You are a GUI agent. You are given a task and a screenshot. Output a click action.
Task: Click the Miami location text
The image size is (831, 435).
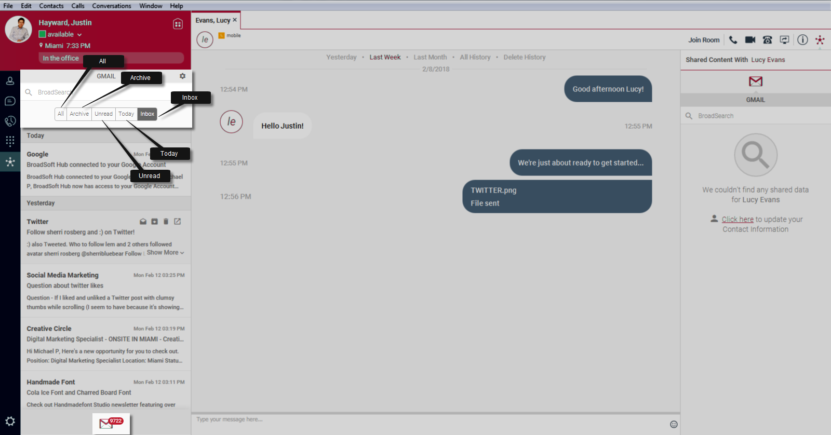coord(54,46)
